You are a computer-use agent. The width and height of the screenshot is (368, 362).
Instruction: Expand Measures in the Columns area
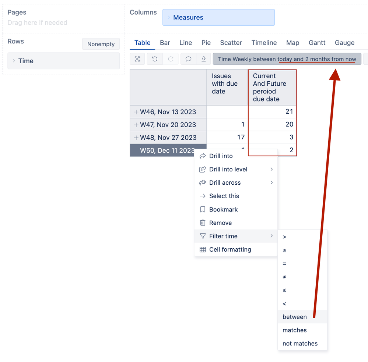coord(169,17)
